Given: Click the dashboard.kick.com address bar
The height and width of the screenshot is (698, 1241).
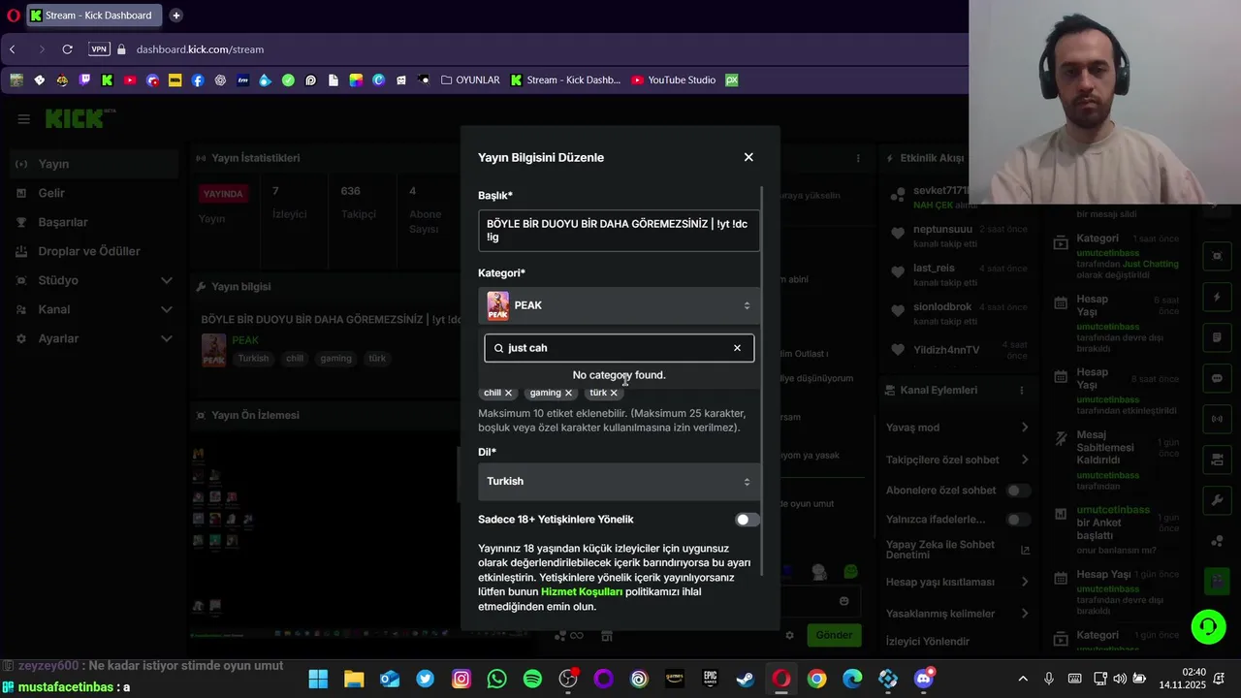Looking at the screenshot, I should coord(200,49).
